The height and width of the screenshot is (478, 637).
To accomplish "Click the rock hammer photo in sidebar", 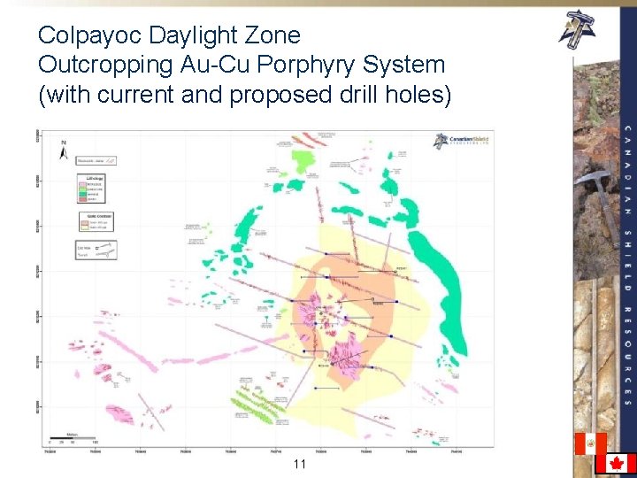I will point(596,169).
